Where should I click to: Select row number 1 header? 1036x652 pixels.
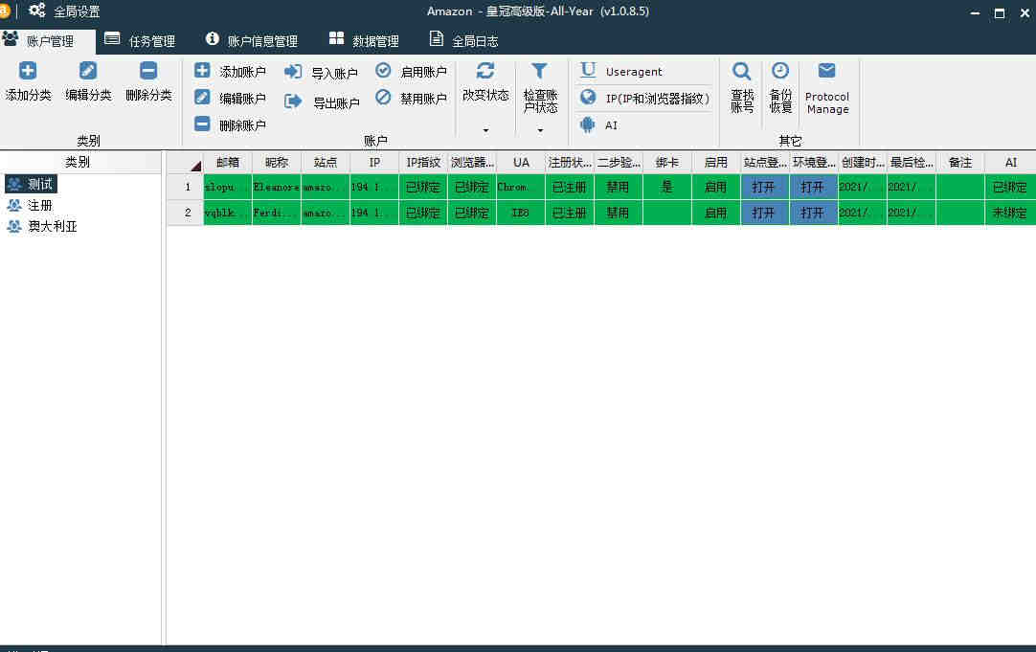pos(185,187)
